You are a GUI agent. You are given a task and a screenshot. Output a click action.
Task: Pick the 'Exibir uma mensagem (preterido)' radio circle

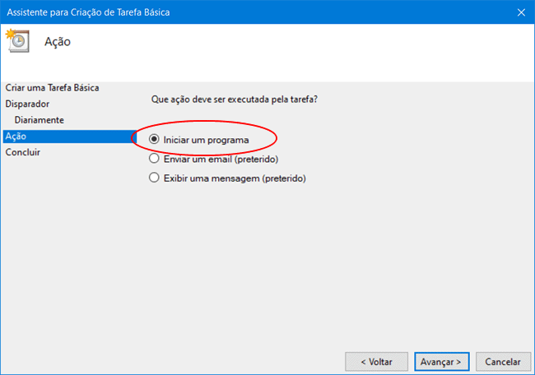click(x=154, y=178)
